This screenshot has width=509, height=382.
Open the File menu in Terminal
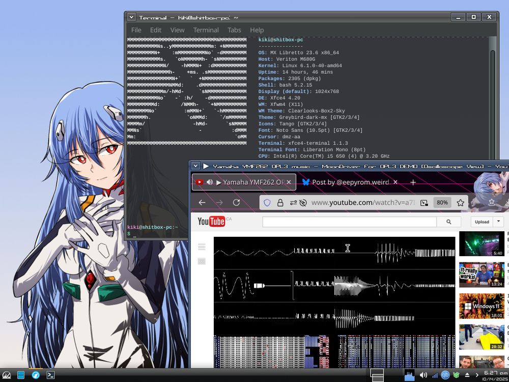(x=136, y=30)
